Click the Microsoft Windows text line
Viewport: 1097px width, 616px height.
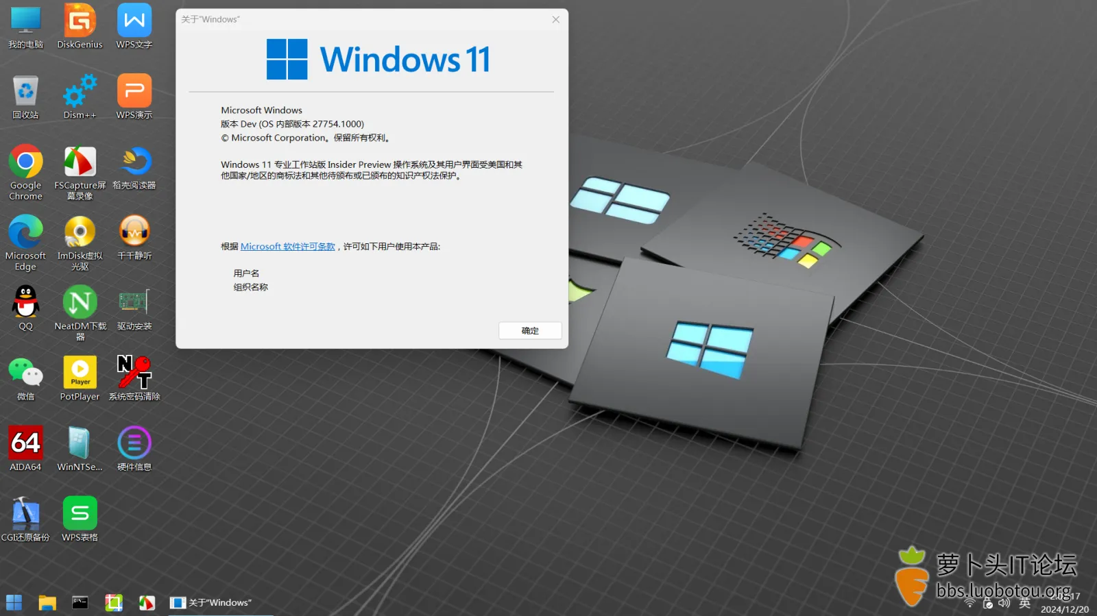[261, 110]
